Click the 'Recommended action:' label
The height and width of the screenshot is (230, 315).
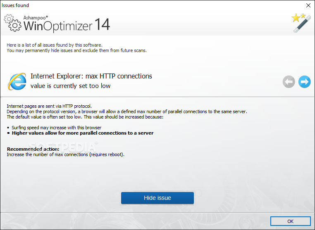coord(33,149)
